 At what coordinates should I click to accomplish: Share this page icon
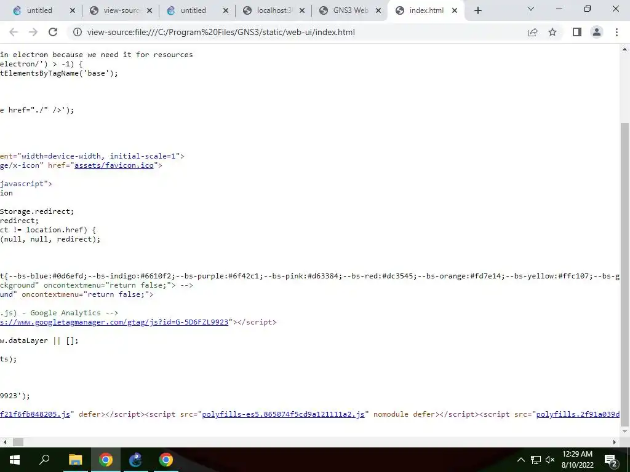click(533, 32)
